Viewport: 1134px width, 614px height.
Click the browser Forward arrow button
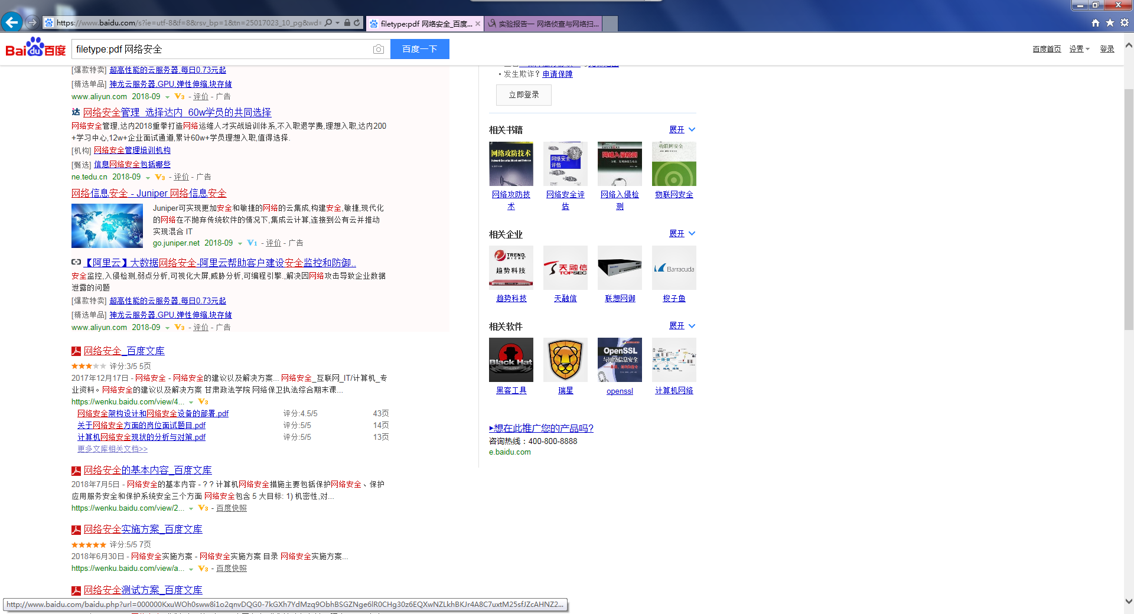click(x=32, y=22)
